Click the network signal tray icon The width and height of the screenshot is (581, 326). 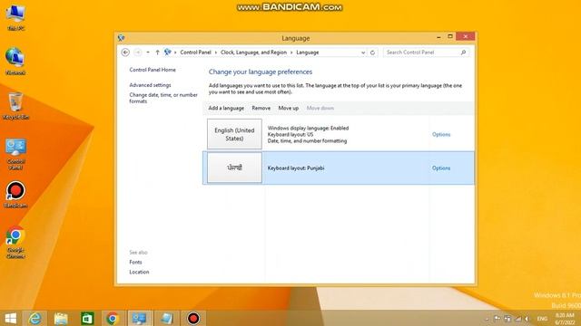(x=517, y=319)
